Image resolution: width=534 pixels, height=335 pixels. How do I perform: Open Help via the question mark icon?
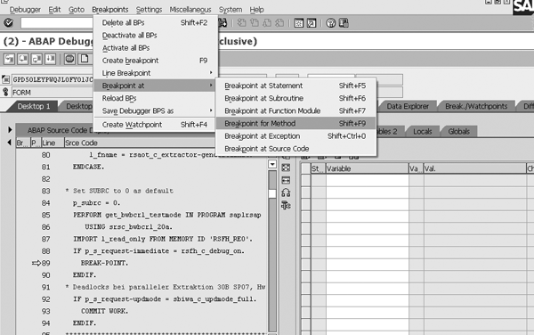(331, 23)
